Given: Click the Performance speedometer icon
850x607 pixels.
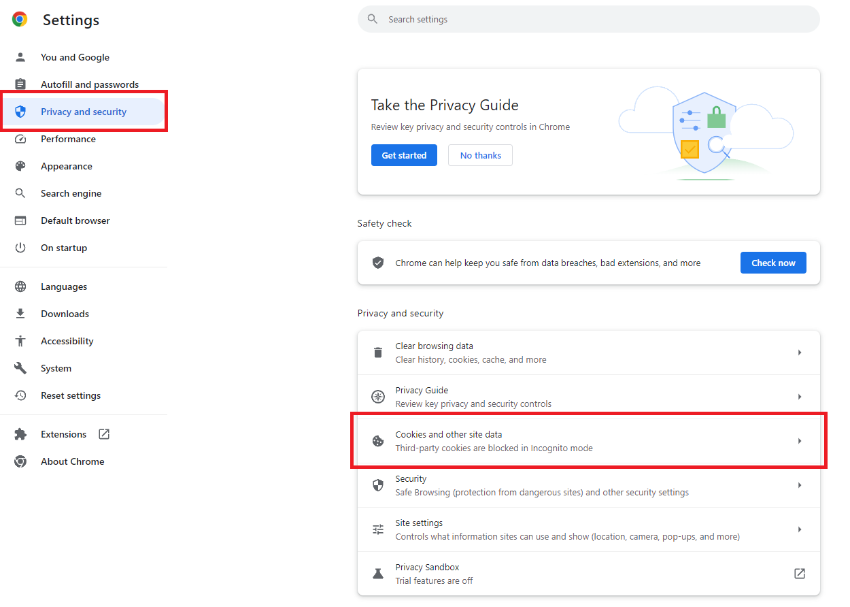Looking at the screenshot, I should click(20, 139).
